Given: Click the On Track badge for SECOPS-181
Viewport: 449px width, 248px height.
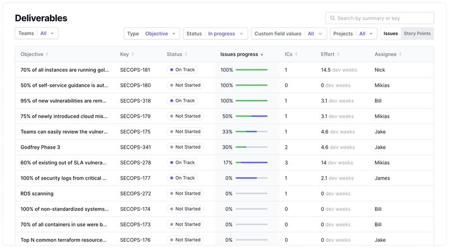Looking at the screenshot, I should 182,70.
